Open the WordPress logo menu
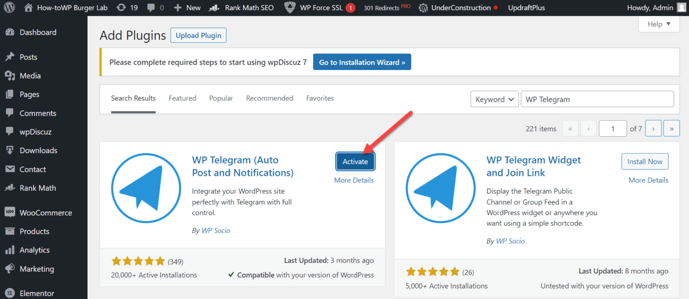This screenshot has width=689, height=299. tap(9, 8)
